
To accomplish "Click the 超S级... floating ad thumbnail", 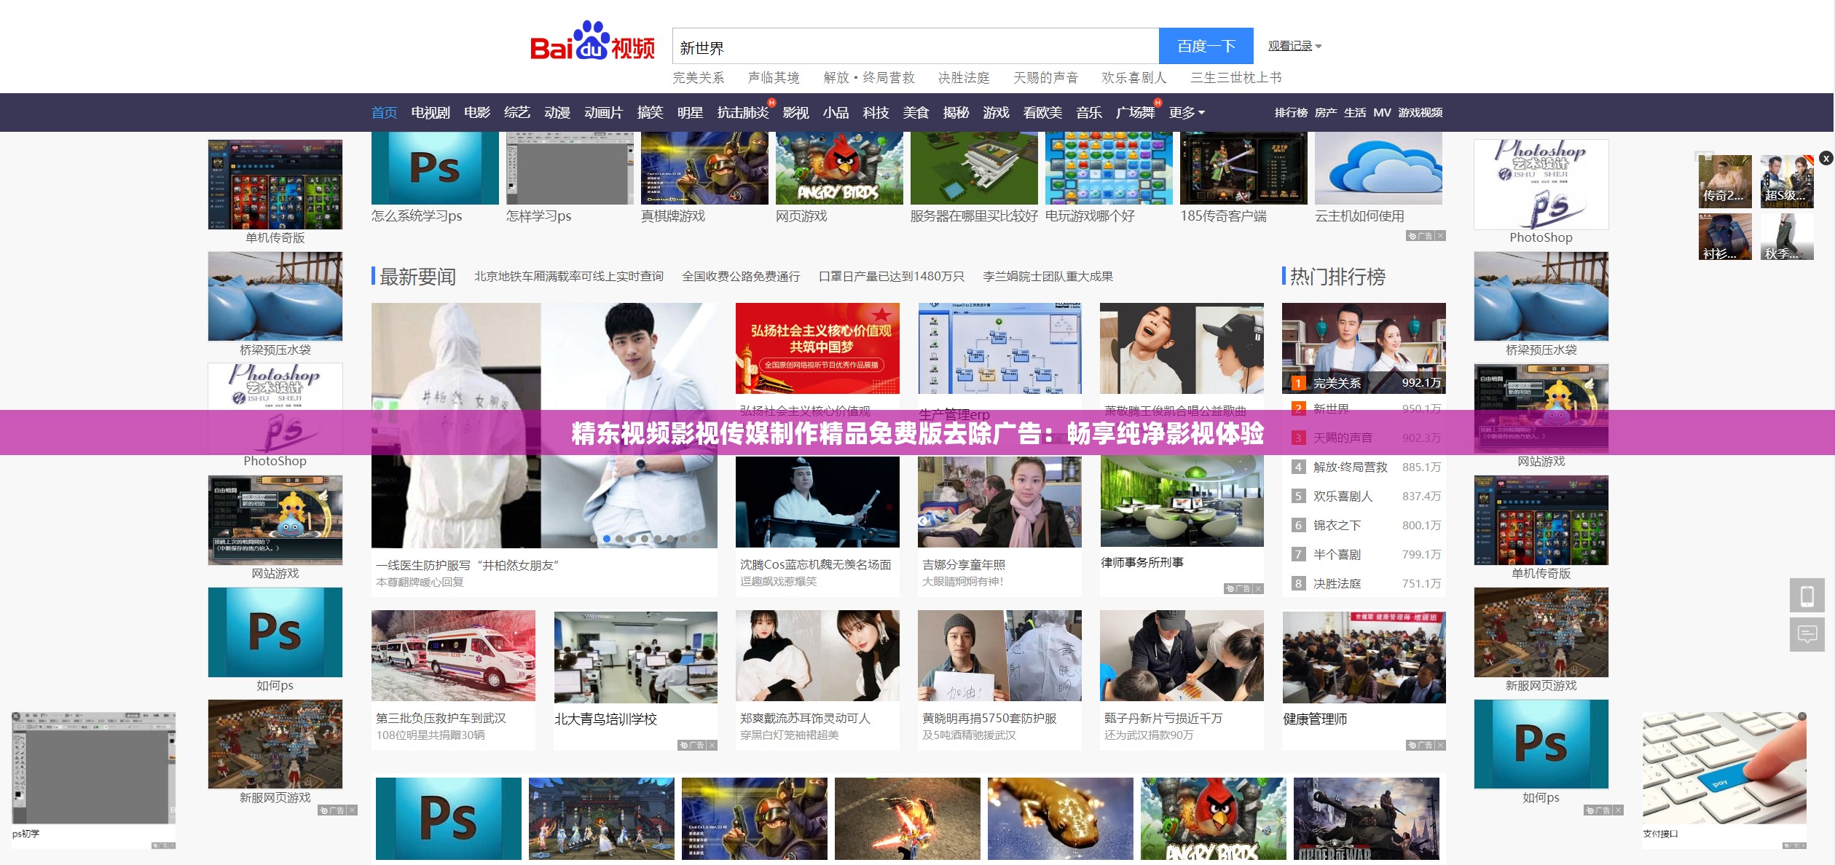I will 1787,181.
